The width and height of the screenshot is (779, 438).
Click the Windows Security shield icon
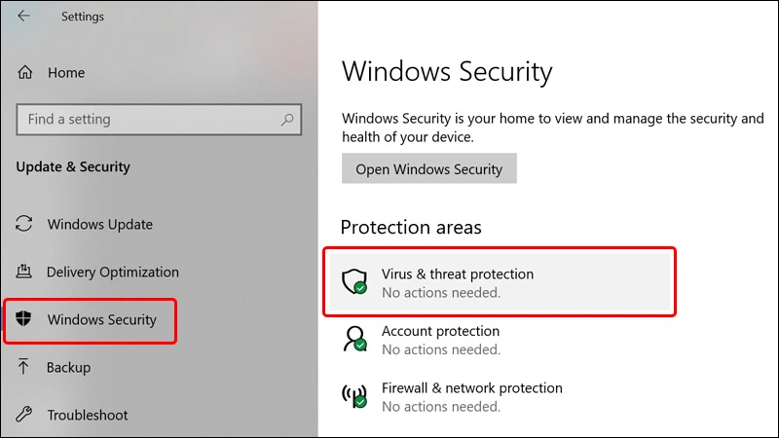(x=25, y=320)
